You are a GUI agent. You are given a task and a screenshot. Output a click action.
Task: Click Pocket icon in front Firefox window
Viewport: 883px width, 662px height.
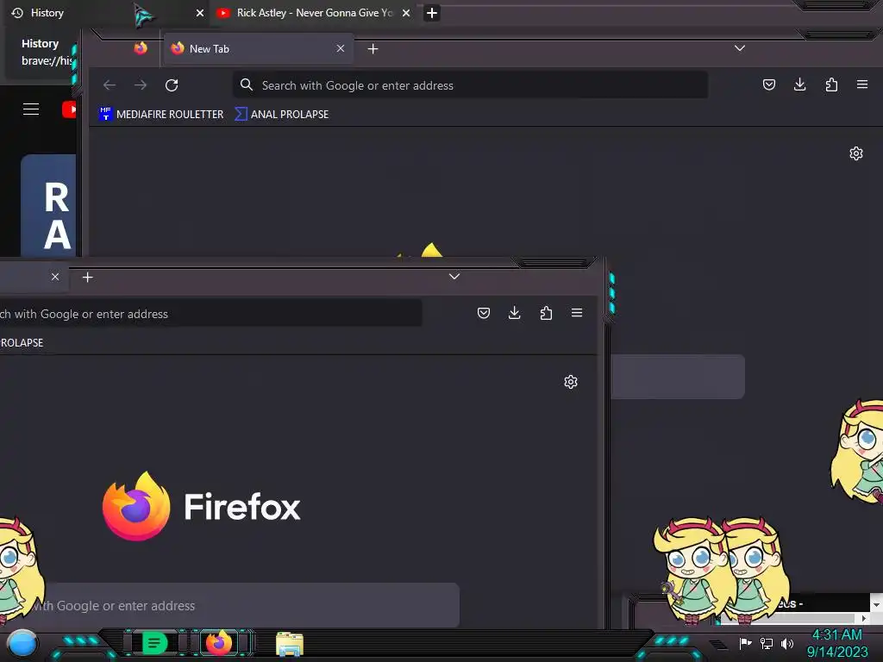pos(484,313)
